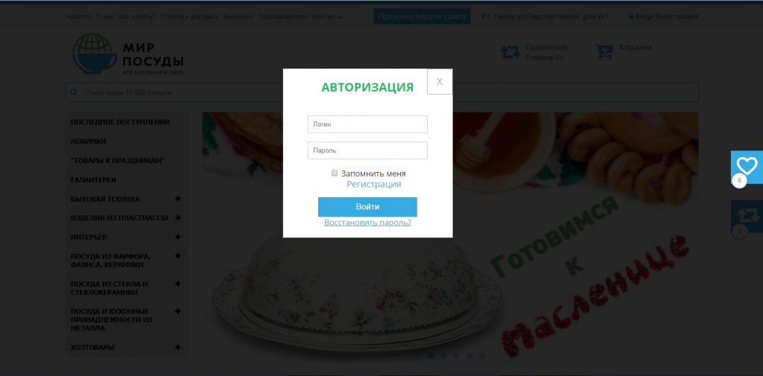
Task: Click the comparison side widget below heart
Action: coord(747,217)
